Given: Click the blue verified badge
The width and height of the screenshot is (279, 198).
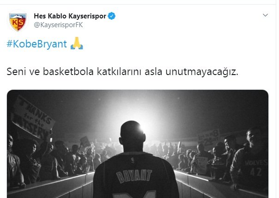Looking at the screenshot, I should (112, 16).
